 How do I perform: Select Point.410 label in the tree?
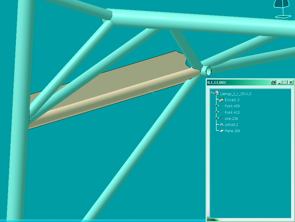tap(232, 112)
